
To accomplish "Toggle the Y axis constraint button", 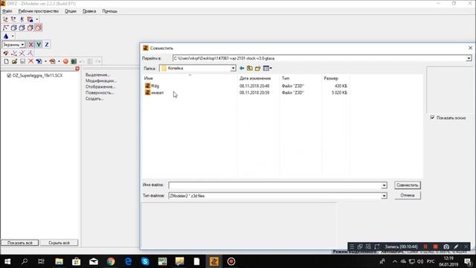I will pos(39,45).
